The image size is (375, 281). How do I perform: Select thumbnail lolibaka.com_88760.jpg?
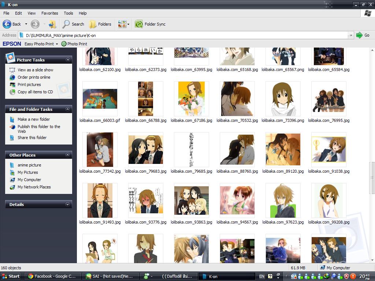point(237,150)
